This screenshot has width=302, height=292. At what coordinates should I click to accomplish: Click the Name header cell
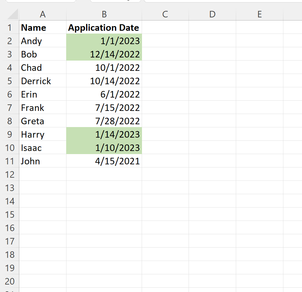43,27
